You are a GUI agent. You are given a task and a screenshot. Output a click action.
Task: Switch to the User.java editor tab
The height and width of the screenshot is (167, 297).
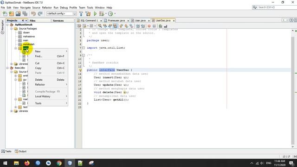pyautogui.click(x=140, y=20)
